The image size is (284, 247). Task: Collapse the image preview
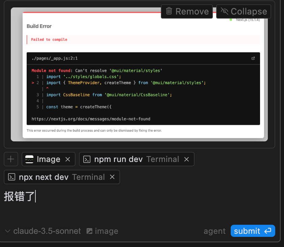(244, 11)
